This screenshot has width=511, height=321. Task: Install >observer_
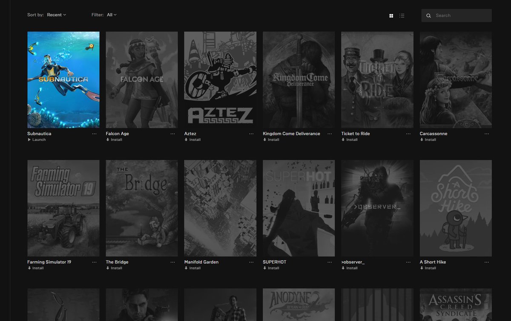pos(350,268)
